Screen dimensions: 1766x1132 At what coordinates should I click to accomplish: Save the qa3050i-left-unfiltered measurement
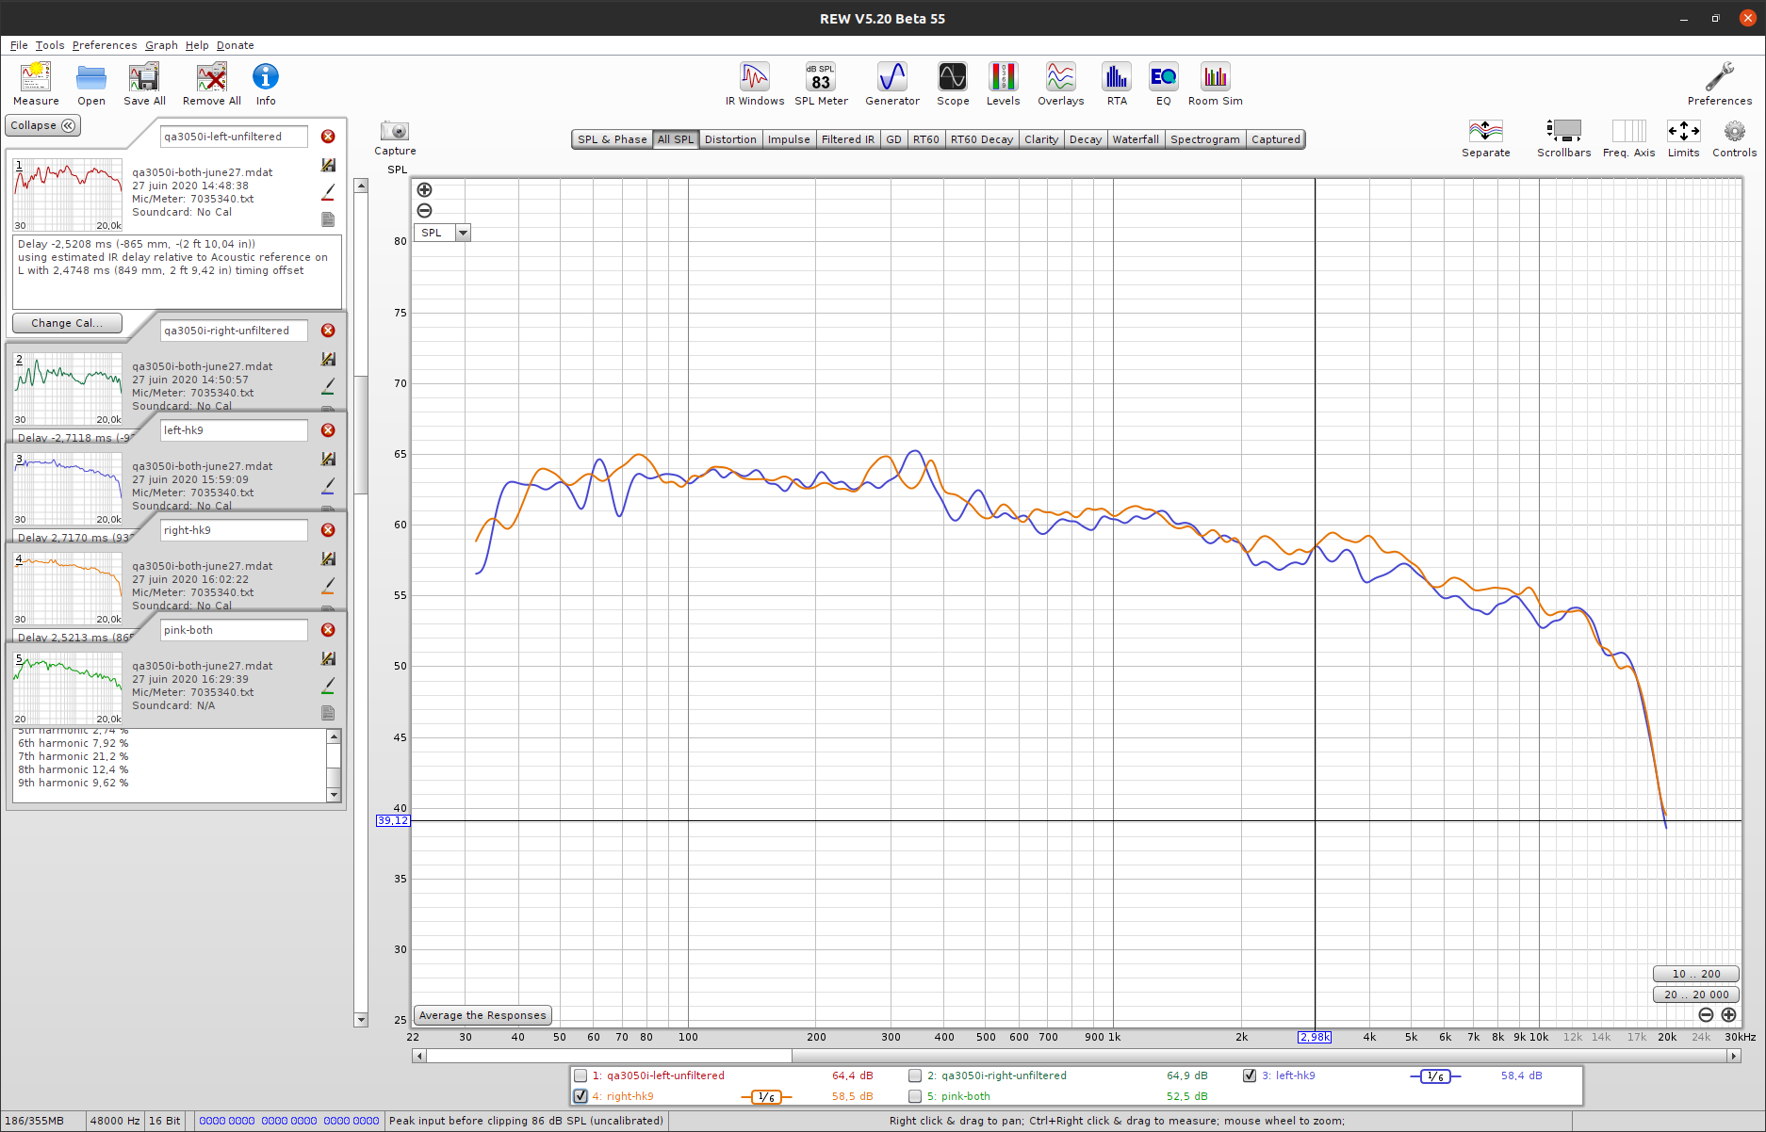[x=328, y=165]
